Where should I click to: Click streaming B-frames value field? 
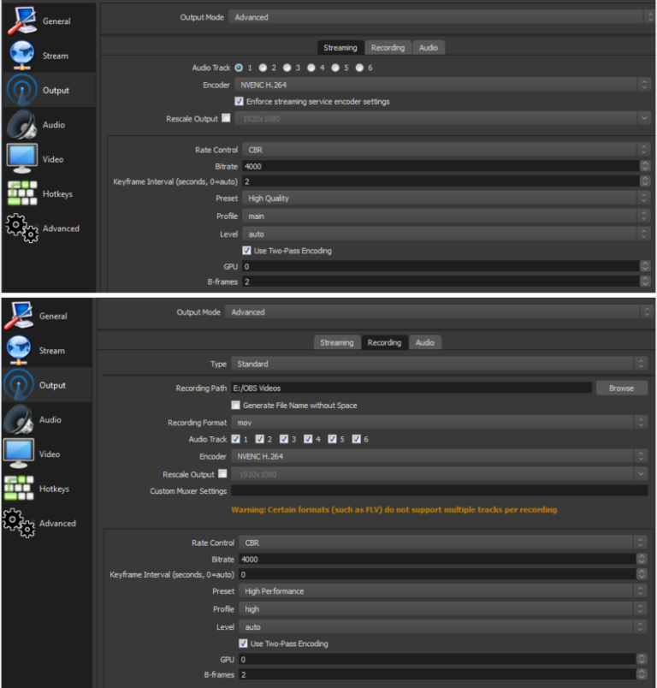point(446,282)
